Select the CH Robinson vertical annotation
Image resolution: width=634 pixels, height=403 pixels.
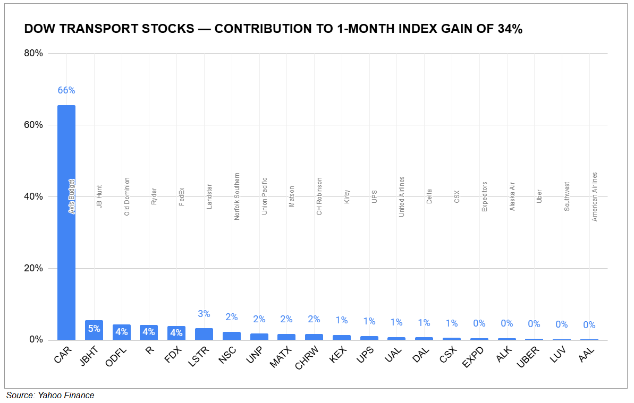click(319, 196)
